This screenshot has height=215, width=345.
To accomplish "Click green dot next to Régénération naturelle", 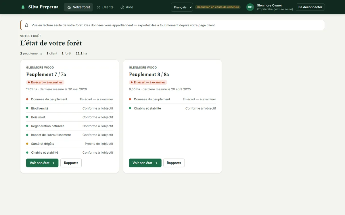I will (27, 126).
